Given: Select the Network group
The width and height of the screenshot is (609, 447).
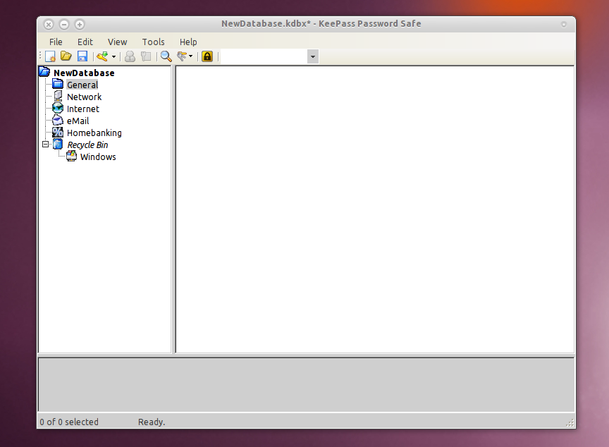Looking at the screenshot, I should pos(85,97).
